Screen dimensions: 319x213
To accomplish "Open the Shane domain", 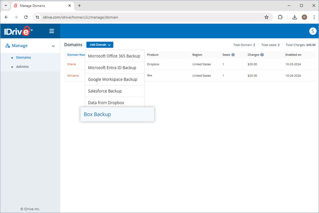I will point(71,64).
